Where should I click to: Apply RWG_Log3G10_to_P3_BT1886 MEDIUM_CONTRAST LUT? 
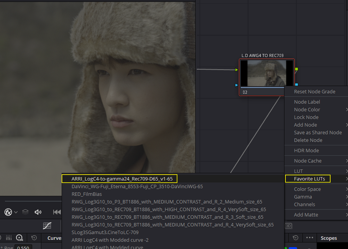173,202
